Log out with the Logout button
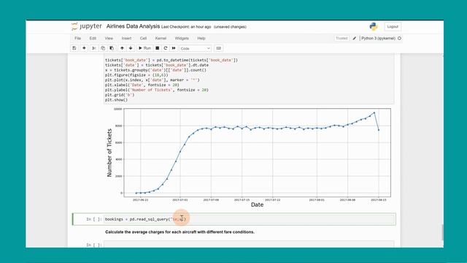The width and height of the screenshot is (467, 263). pyautogui.click(x=393, y=26)
